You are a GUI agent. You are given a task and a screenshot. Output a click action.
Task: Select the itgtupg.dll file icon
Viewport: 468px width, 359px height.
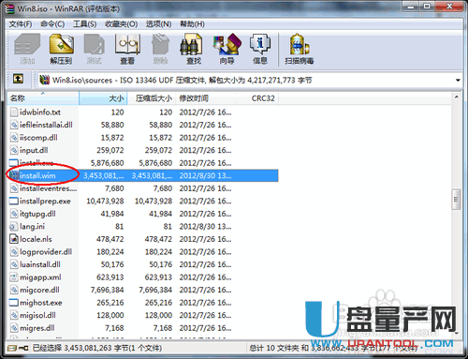pyautogui.click(x=14, y=214)
